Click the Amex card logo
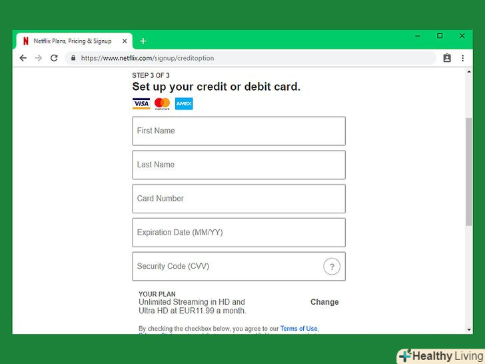Image resolution: width=485 pixels, height=364 pixels. coord(184,104)
